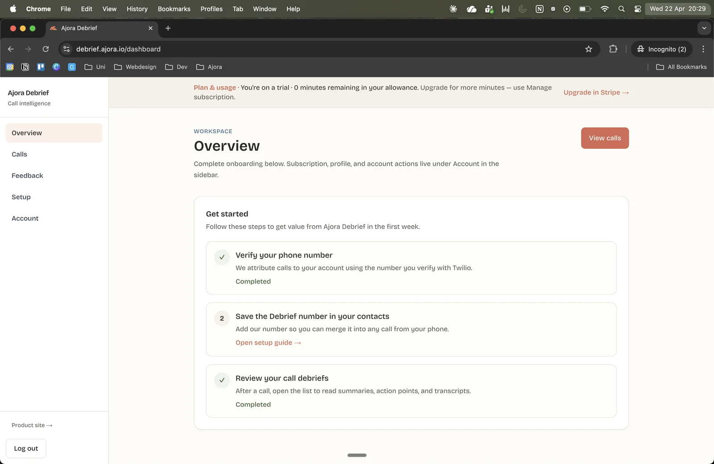Open the Account sidebar section
Screen dimensions: 714x464
(54, 218)
